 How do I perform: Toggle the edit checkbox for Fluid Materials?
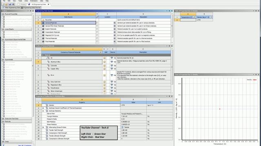click(x=97, y=41)
